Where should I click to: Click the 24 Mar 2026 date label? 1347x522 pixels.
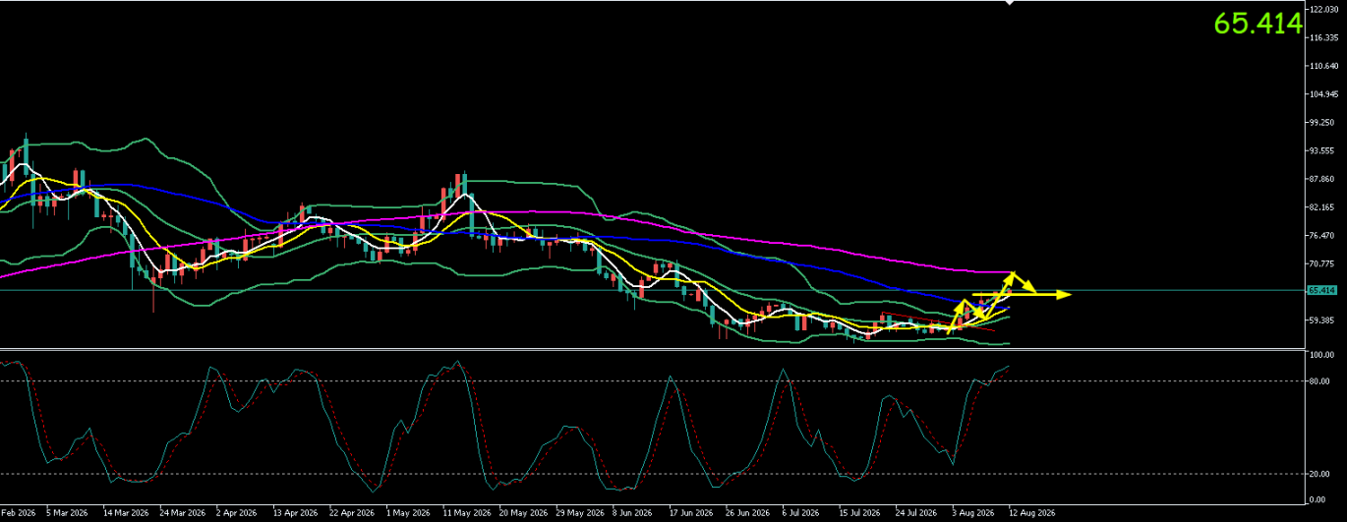click(x=182, y=513)
